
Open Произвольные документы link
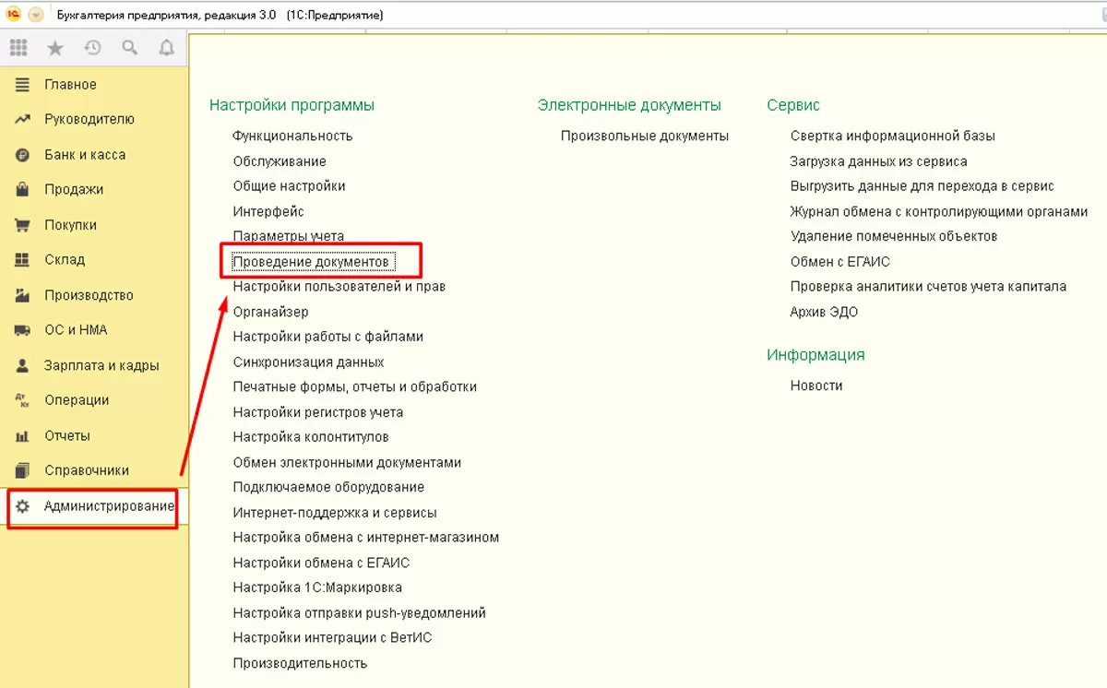(x=645, y=136)
